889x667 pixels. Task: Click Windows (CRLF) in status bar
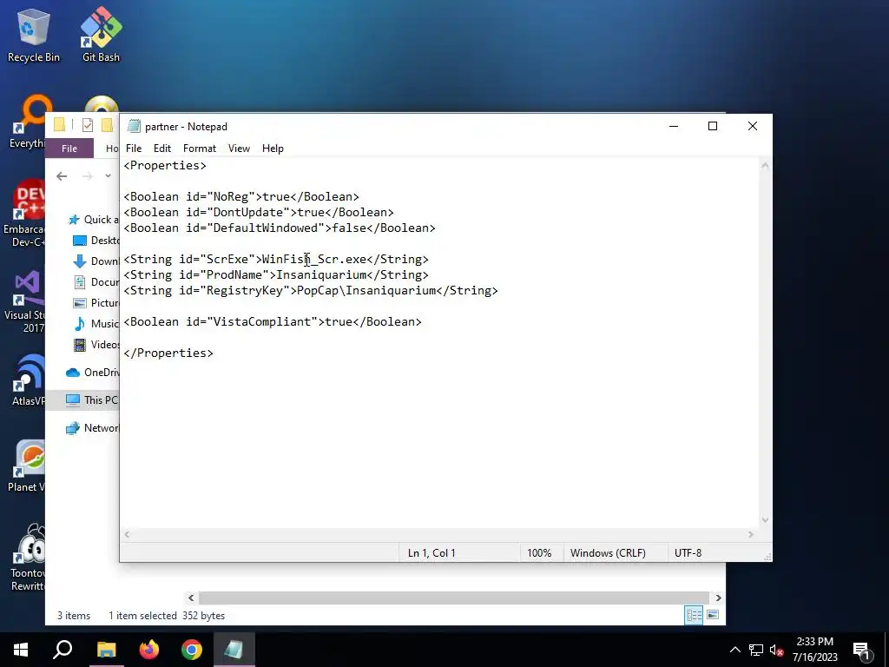click(608, 553)
